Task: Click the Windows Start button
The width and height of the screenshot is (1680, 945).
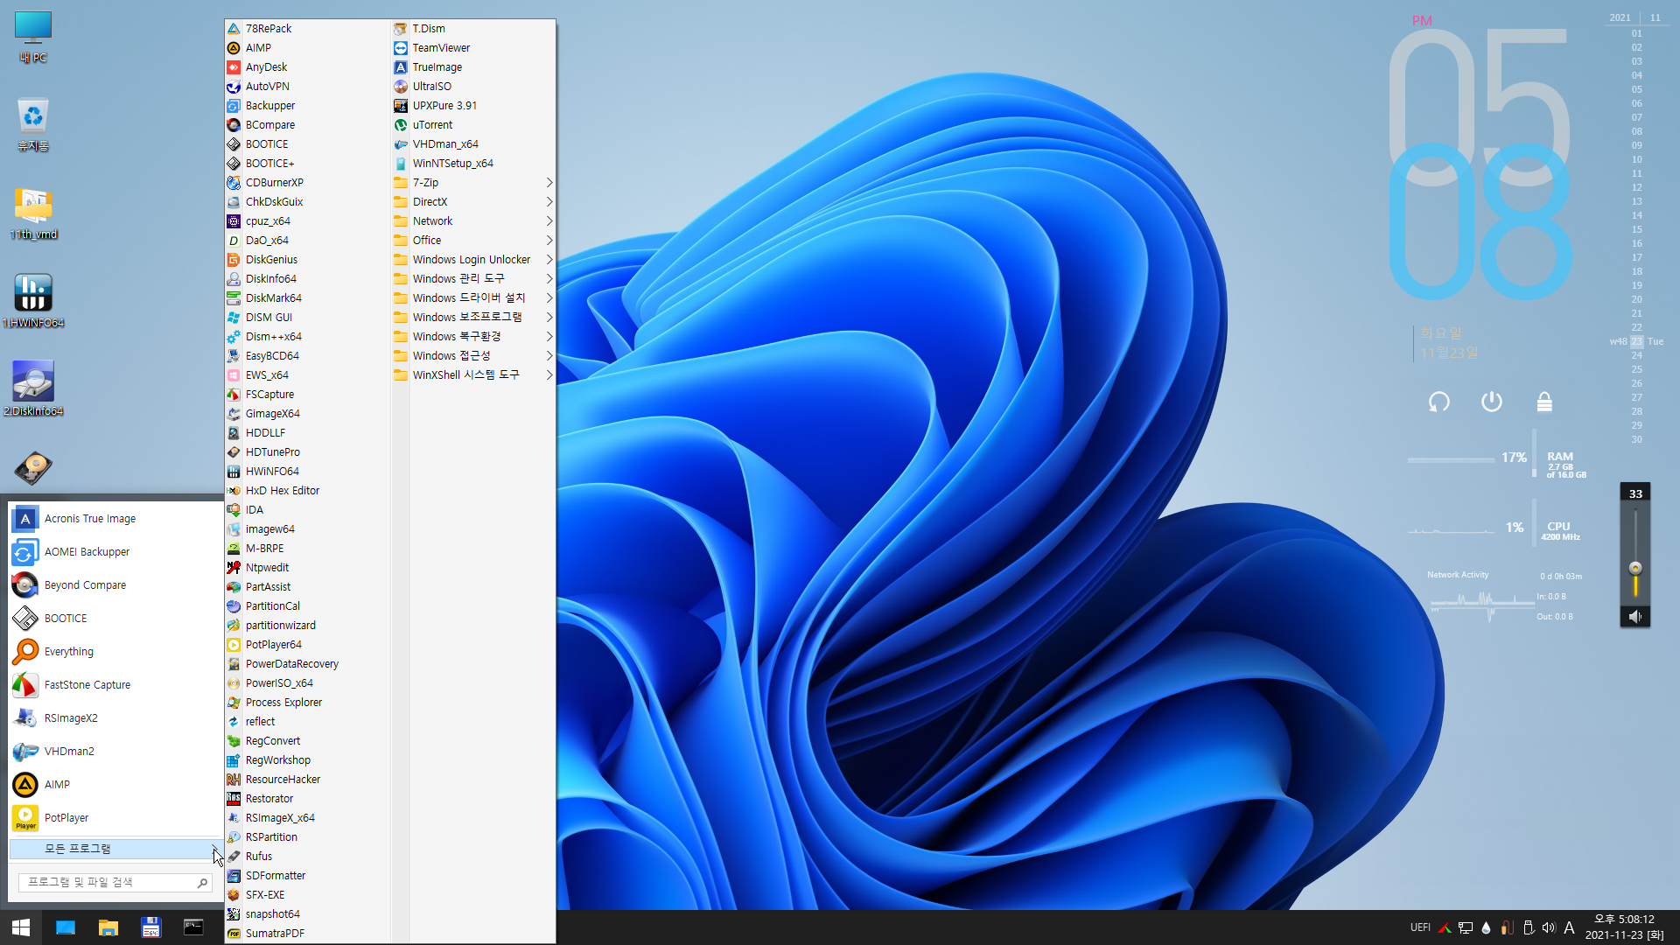Action: (21, 927)
